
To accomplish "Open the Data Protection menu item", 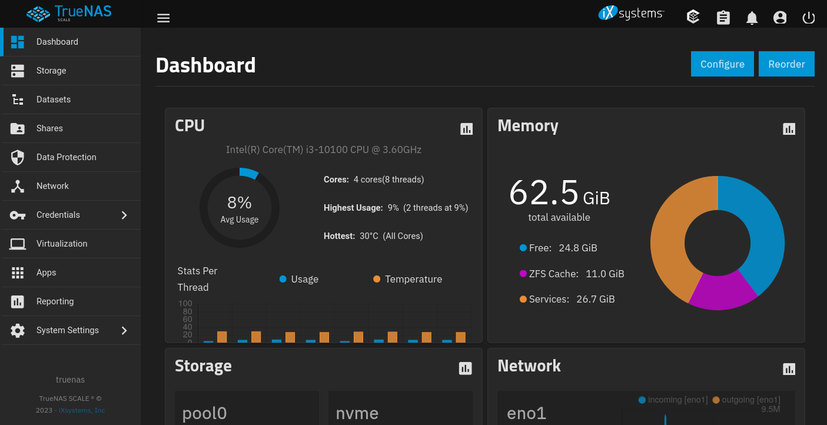I will [71, 157].
